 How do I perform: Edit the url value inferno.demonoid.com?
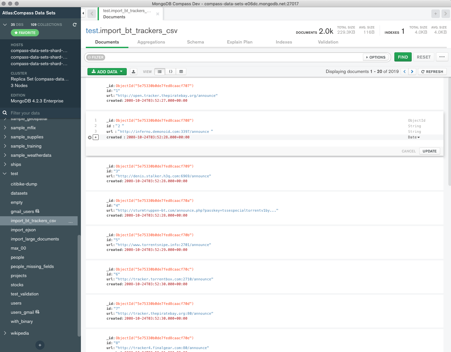(x=164, y=132)
